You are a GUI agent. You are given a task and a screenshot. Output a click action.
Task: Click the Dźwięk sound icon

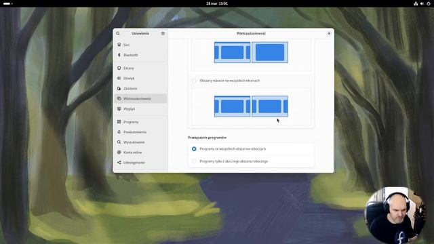click(x=119, y=78)
